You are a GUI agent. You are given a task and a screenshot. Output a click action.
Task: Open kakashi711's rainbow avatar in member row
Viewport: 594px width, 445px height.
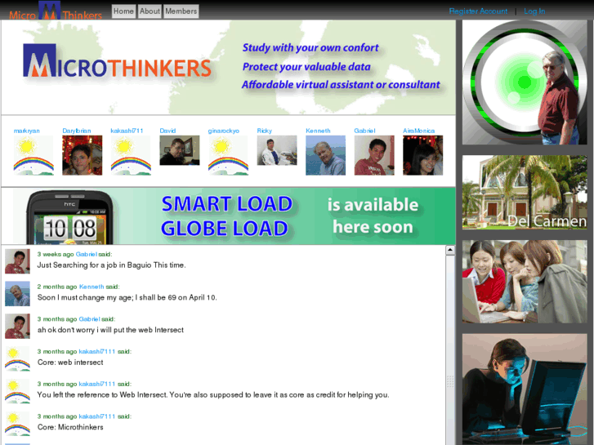[x=131, y=155]
